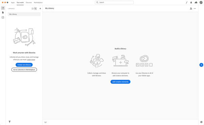204x125 pixels.
Task: Select My Library in the libraries list
Action: point(24,14)
